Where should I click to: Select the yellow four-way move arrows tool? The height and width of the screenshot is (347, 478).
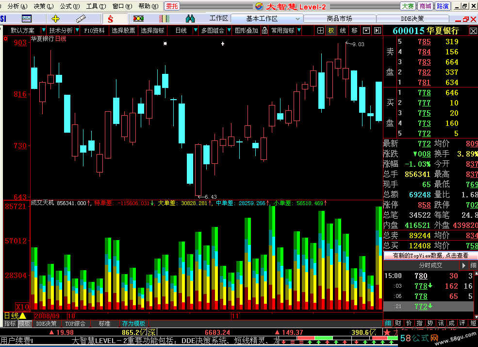coord(55,19)
